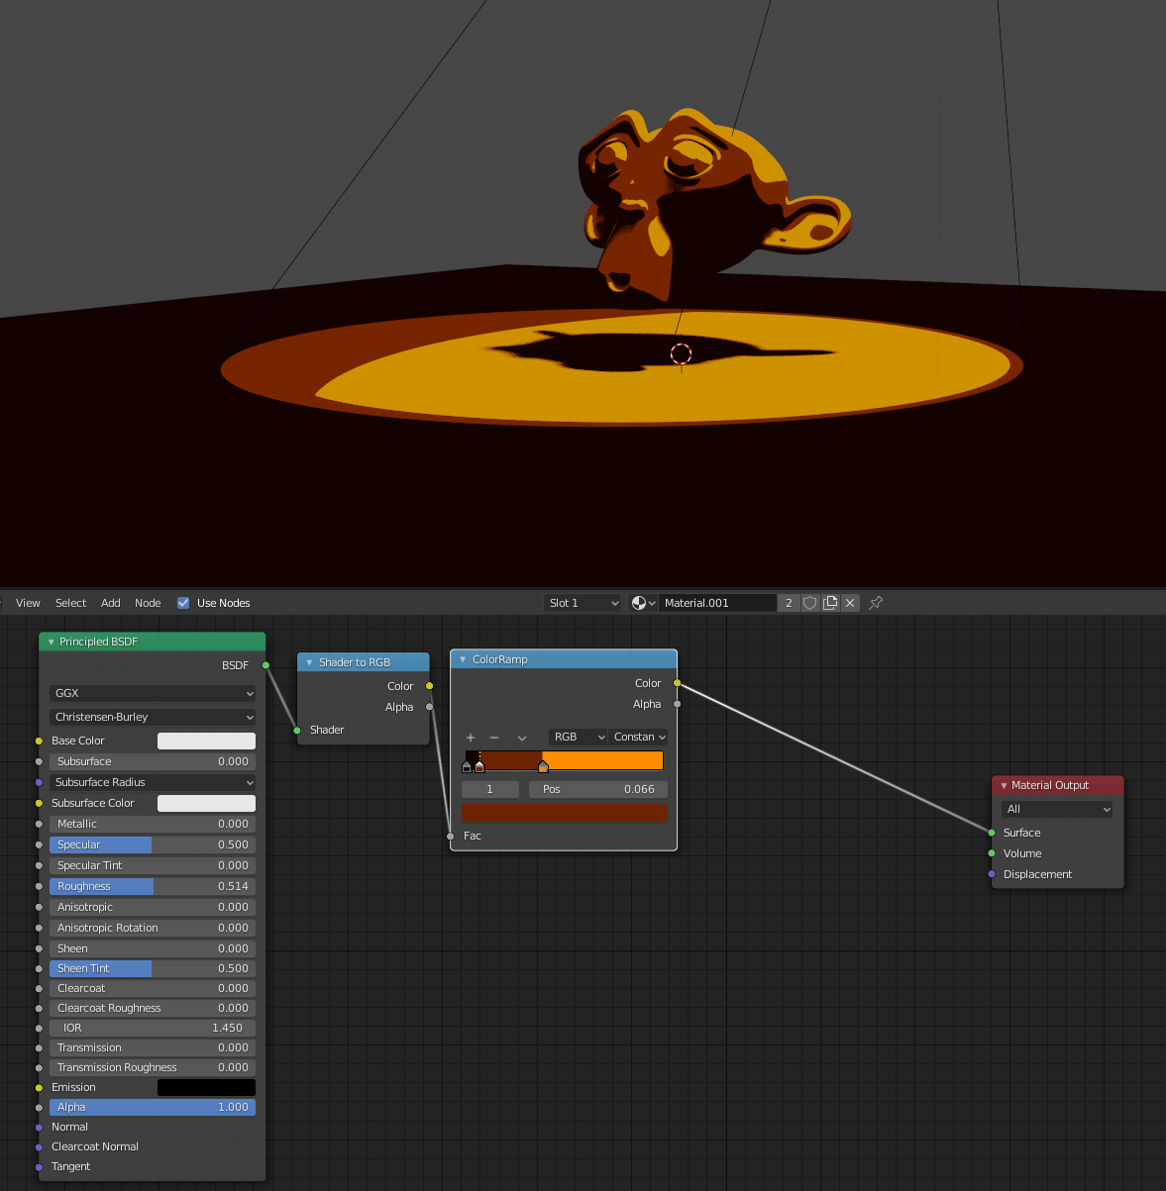Click Alpha output socket on Shader to RGB
Screen dimensions: 1166x1191
click(429, 707)
